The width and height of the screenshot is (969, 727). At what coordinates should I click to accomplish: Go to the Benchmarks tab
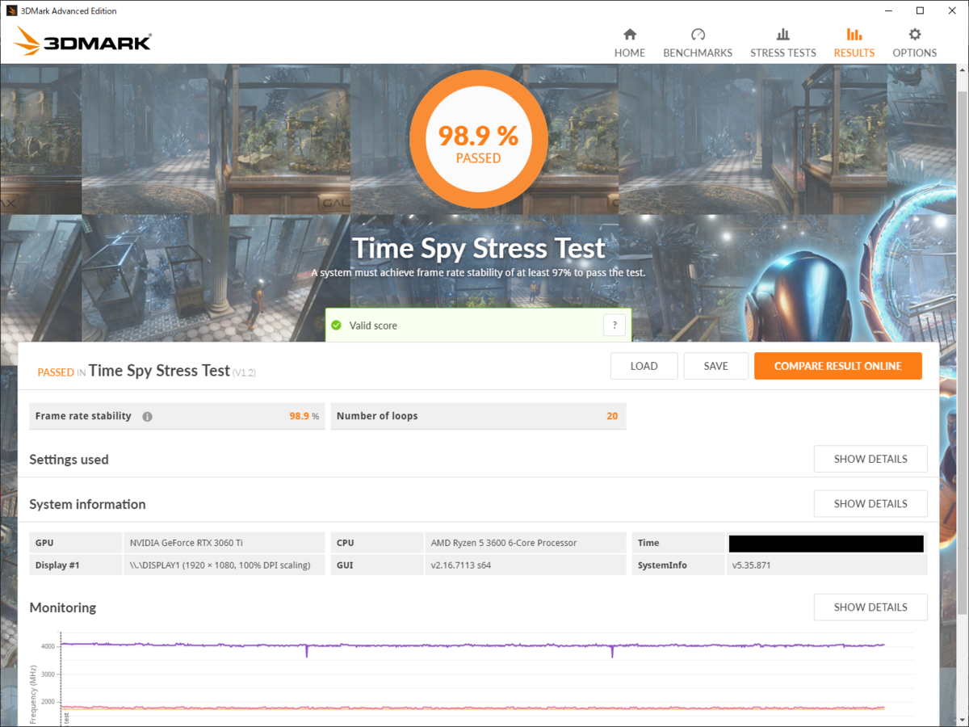(x=698, y=43)
